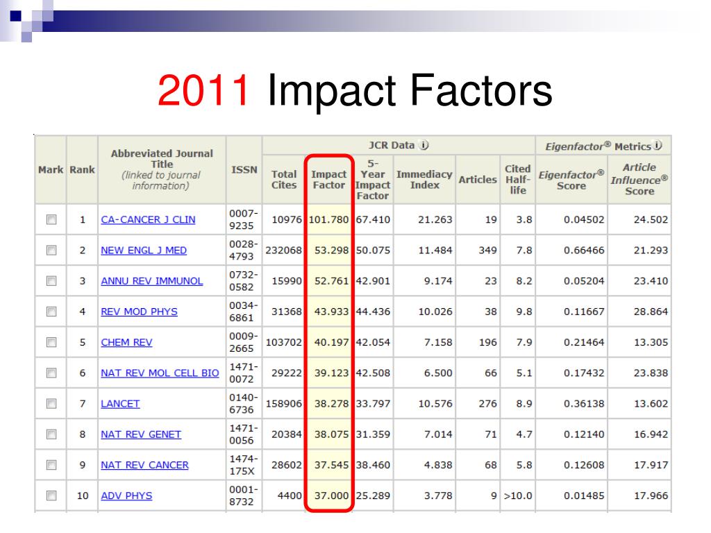Click the 2011 Impact Factors slide title

pyautogui.click(x=355, y=90)
